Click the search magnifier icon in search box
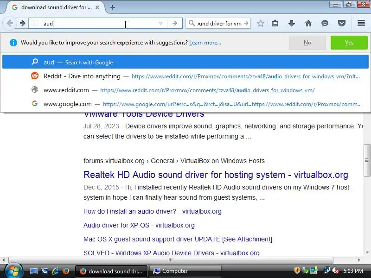Image resolution: width=371 pixels, height=278 pixels. pyautogui.click(x=192, y=23)
